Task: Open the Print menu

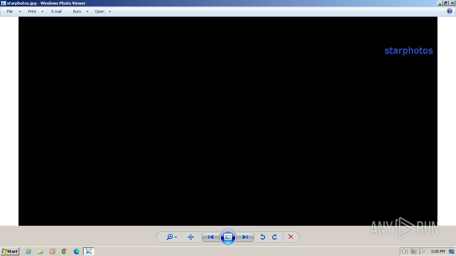Action: 32,11
